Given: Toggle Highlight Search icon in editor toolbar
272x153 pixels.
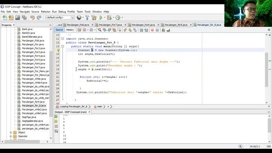Looking at the screenshot, I should tap(114, 30).
